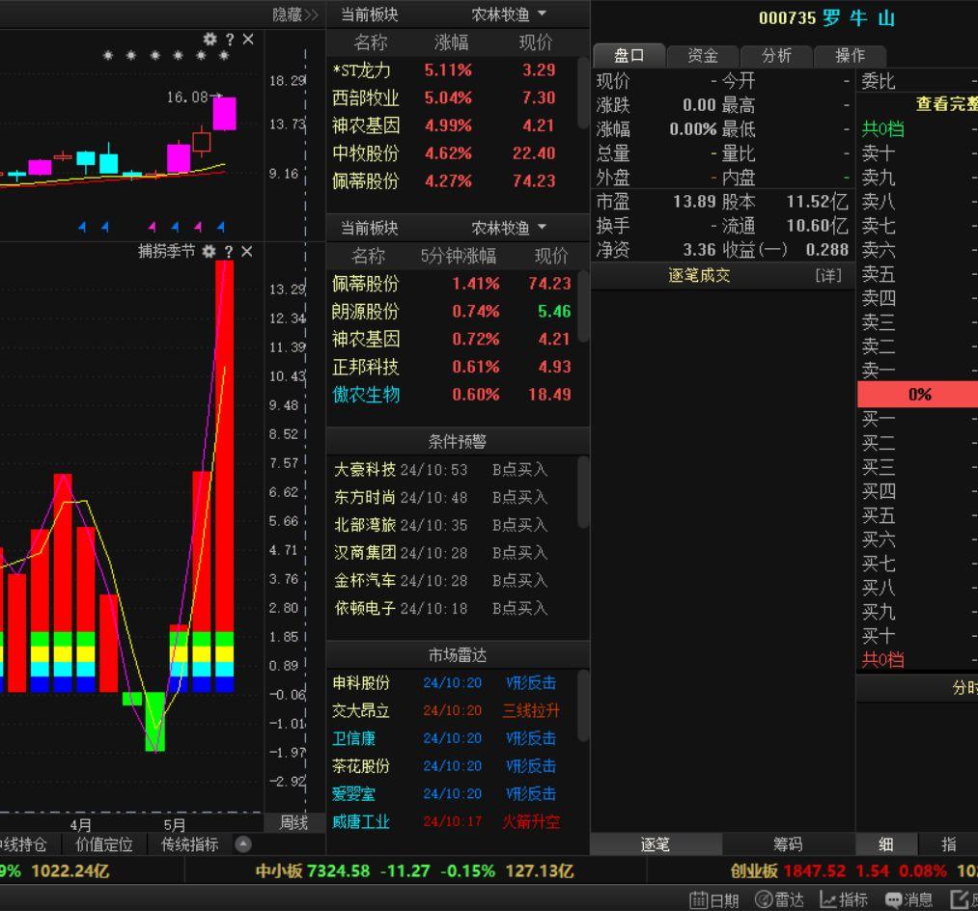Select the 筹码 bottom tab

(789, 844)
